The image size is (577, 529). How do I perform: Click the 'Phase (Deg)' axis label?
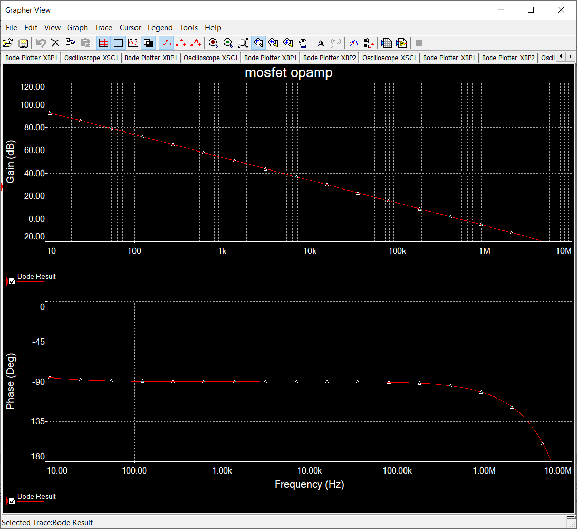[10, 382]
